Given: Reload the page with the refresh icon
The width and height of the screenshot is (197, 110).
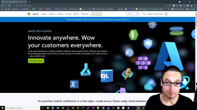Looking at the screenshot, I should [9, 5].
